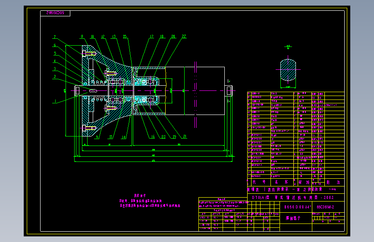Viewport: 374px width, 242px height.
Task: Click part callout number 4
Action: (x=55, y=61)
